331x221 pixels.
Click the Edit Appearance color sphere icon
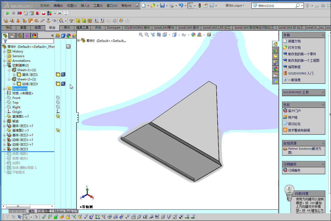point(193,35)
